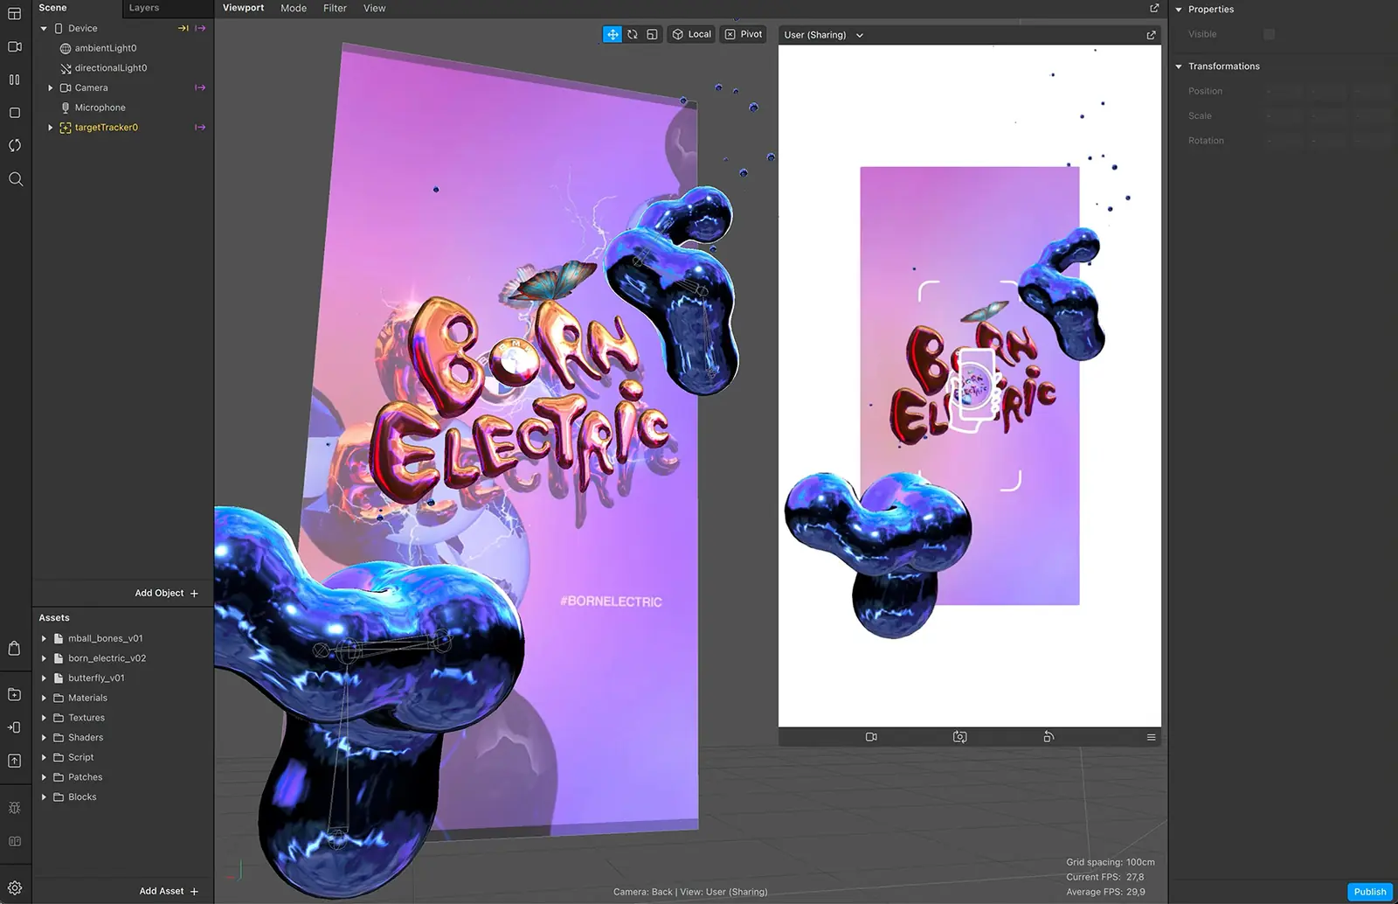Toggle Local coordinate space button
Screen dimensions: 1398x904
pos(691,34)
